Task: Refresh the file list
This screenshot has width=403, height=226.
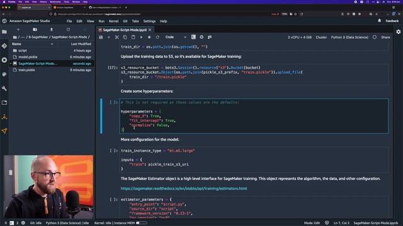Action: (x=68, y=30)
